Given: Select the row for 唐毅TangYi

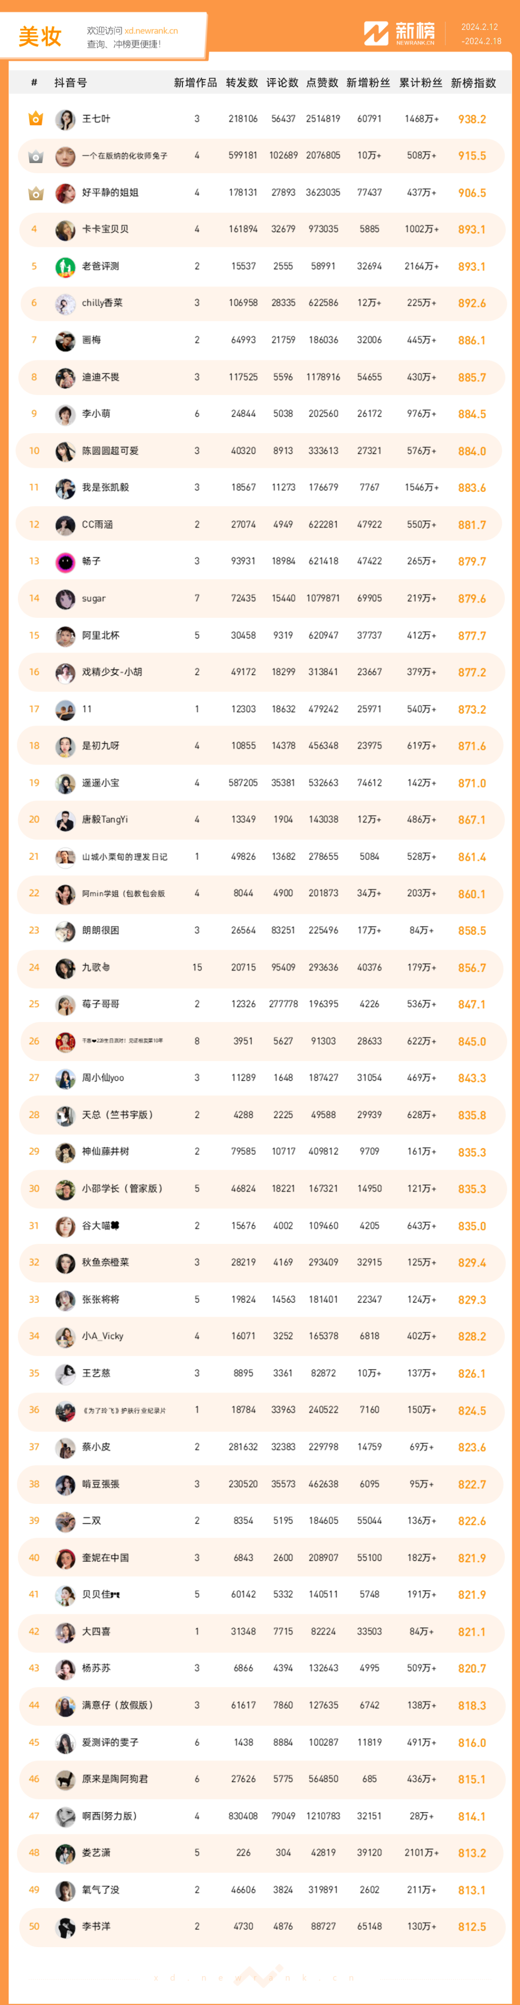Looking at the screenshot, I should pos(260,819).
